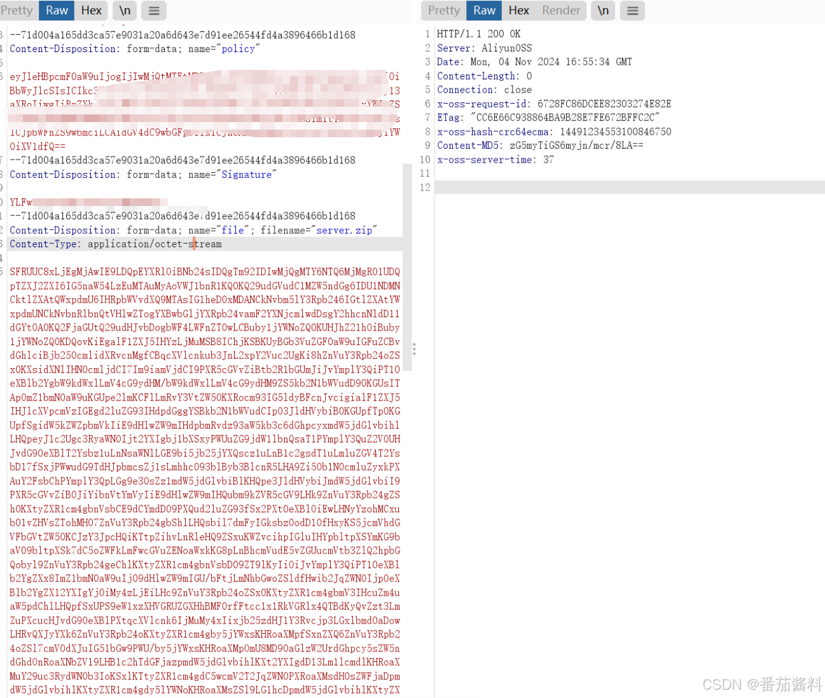Click the "x-oss-server-time: 37" header

click(496, 160)
